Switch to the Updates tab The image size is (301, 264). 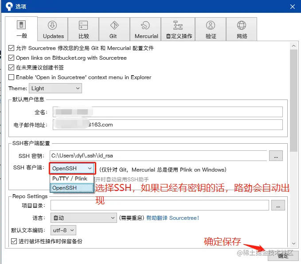tap(53, 29)
